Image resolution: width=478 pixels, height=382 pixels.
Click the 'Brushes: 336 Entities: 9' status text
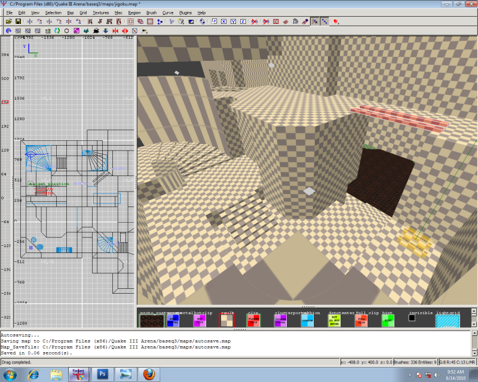coord(415,362)
